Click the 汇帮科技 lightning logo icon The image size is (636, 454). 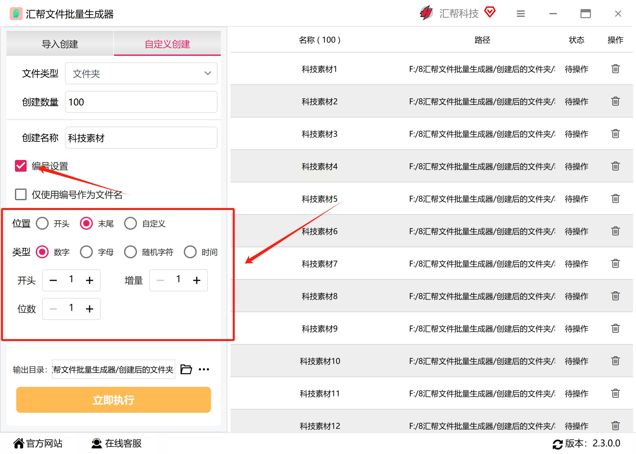(x=426, y=13)
